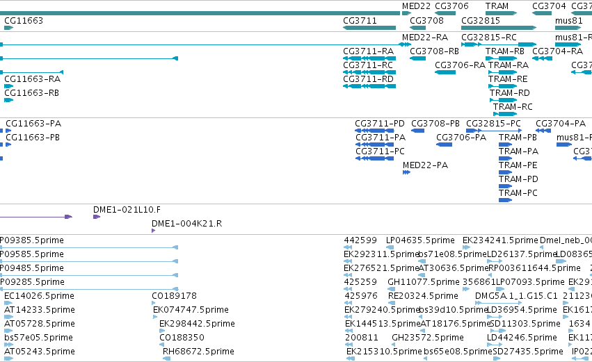
Task: Open the TRAM-RD transcript label
Action: point(510,93)
